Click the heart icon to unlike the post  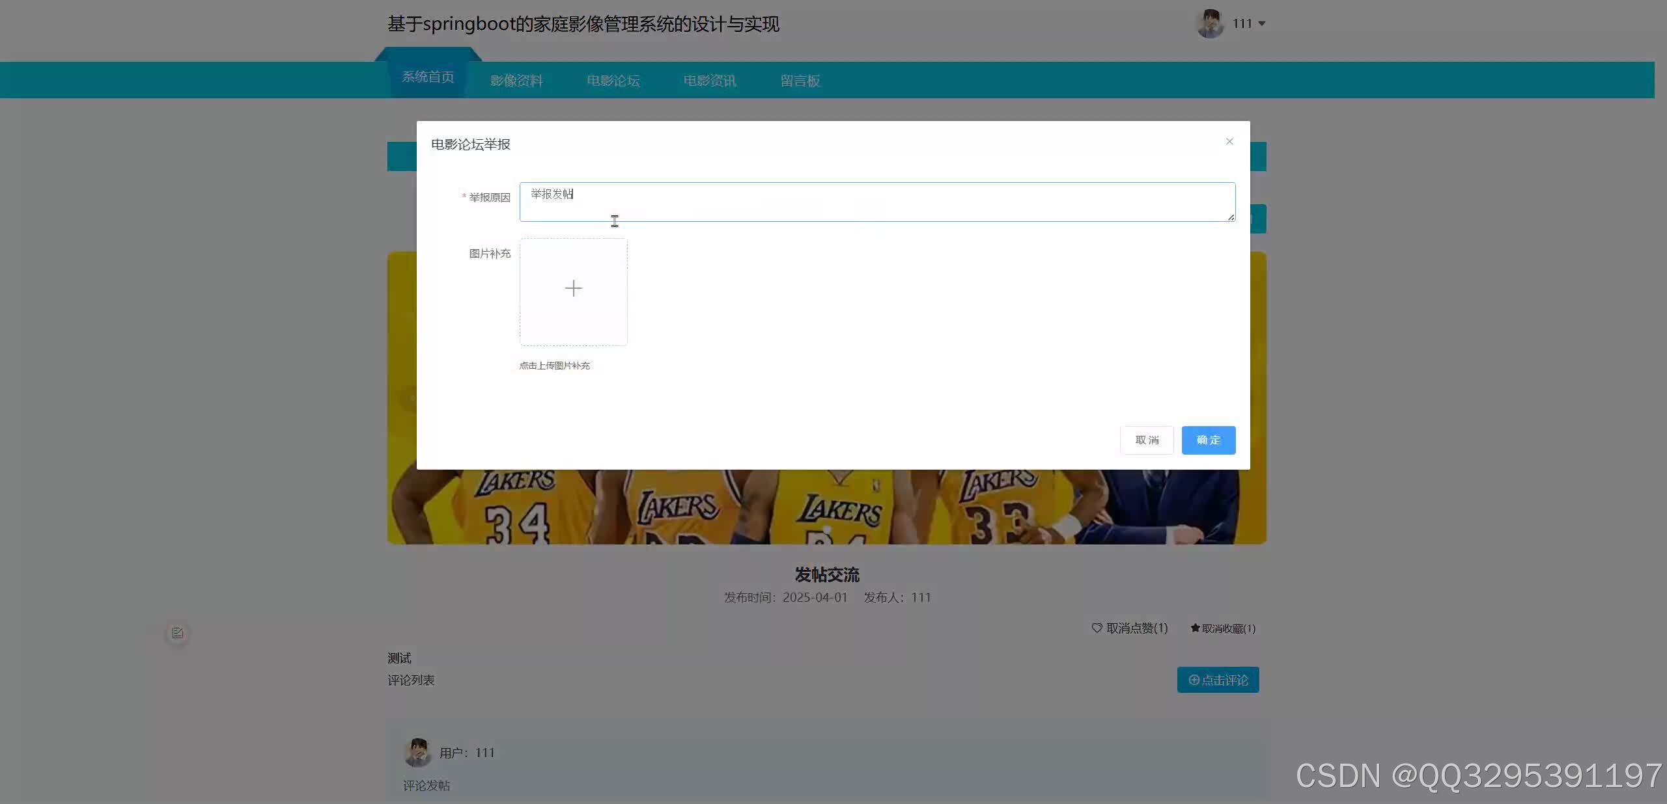[1096, 628]
